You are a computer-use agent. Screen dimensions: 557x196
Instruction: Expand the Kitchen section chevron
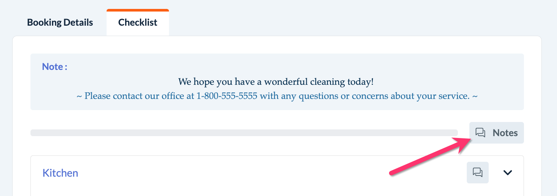pos(508,173)
